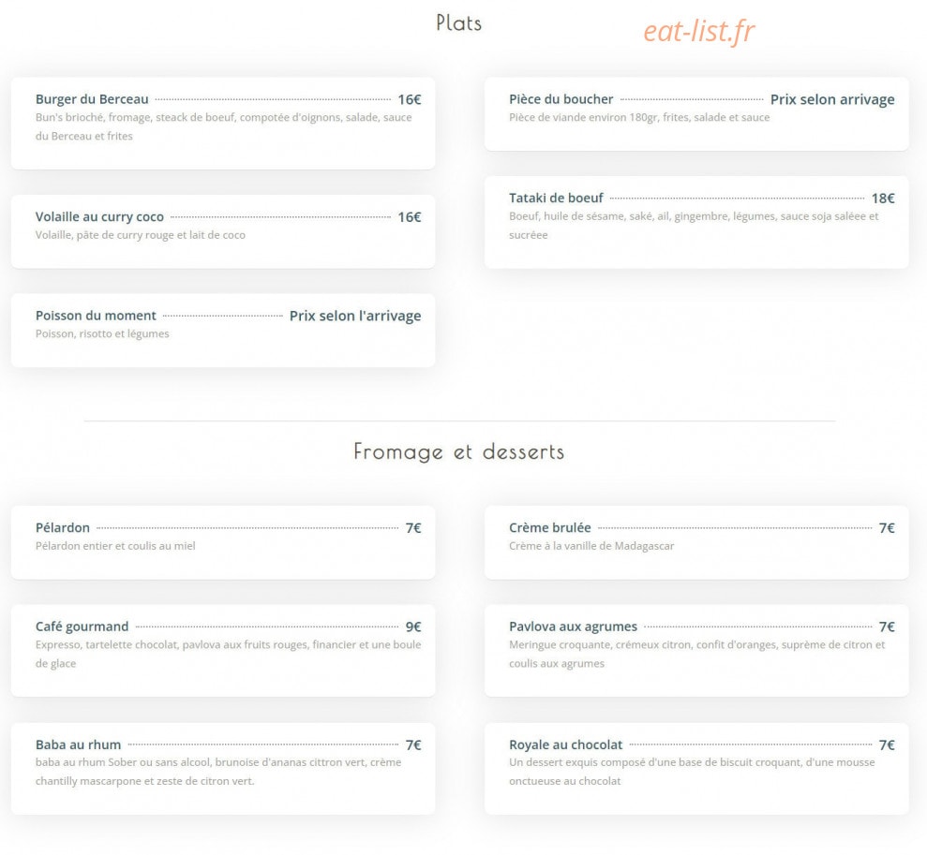
Task: Click the Prix selon l'arrivage text
Action: 355,316
